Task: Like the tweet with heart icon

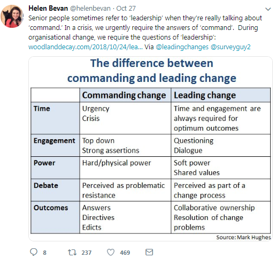Action: [x=111, y=252]
